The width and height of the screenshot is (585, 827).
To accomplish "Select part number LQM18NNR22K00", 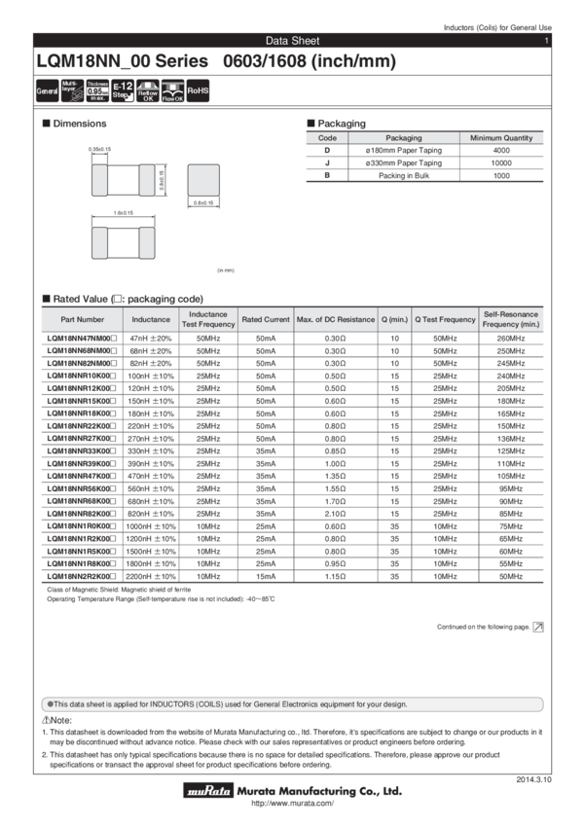I will coord(82,426).
